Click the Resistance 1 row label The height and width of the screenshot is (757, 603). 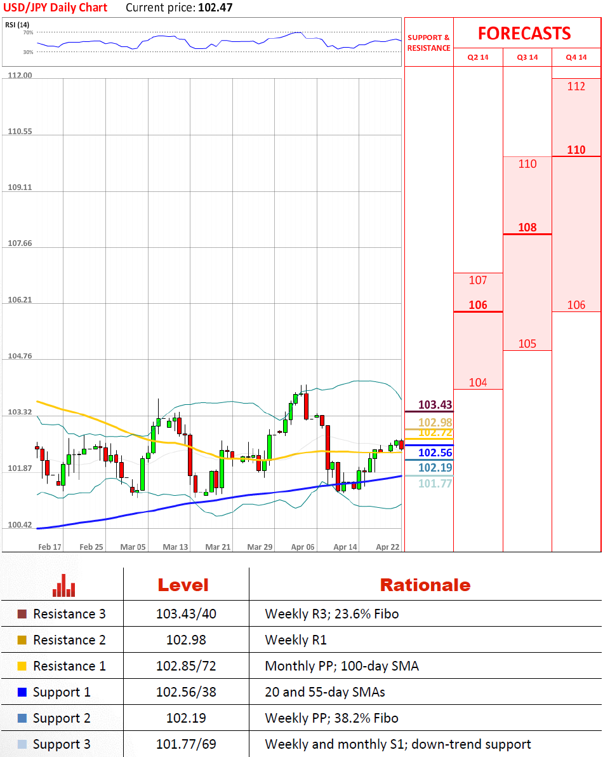(69, 666)
